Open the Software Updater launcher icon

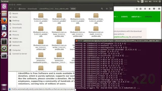tap(4, 49)
